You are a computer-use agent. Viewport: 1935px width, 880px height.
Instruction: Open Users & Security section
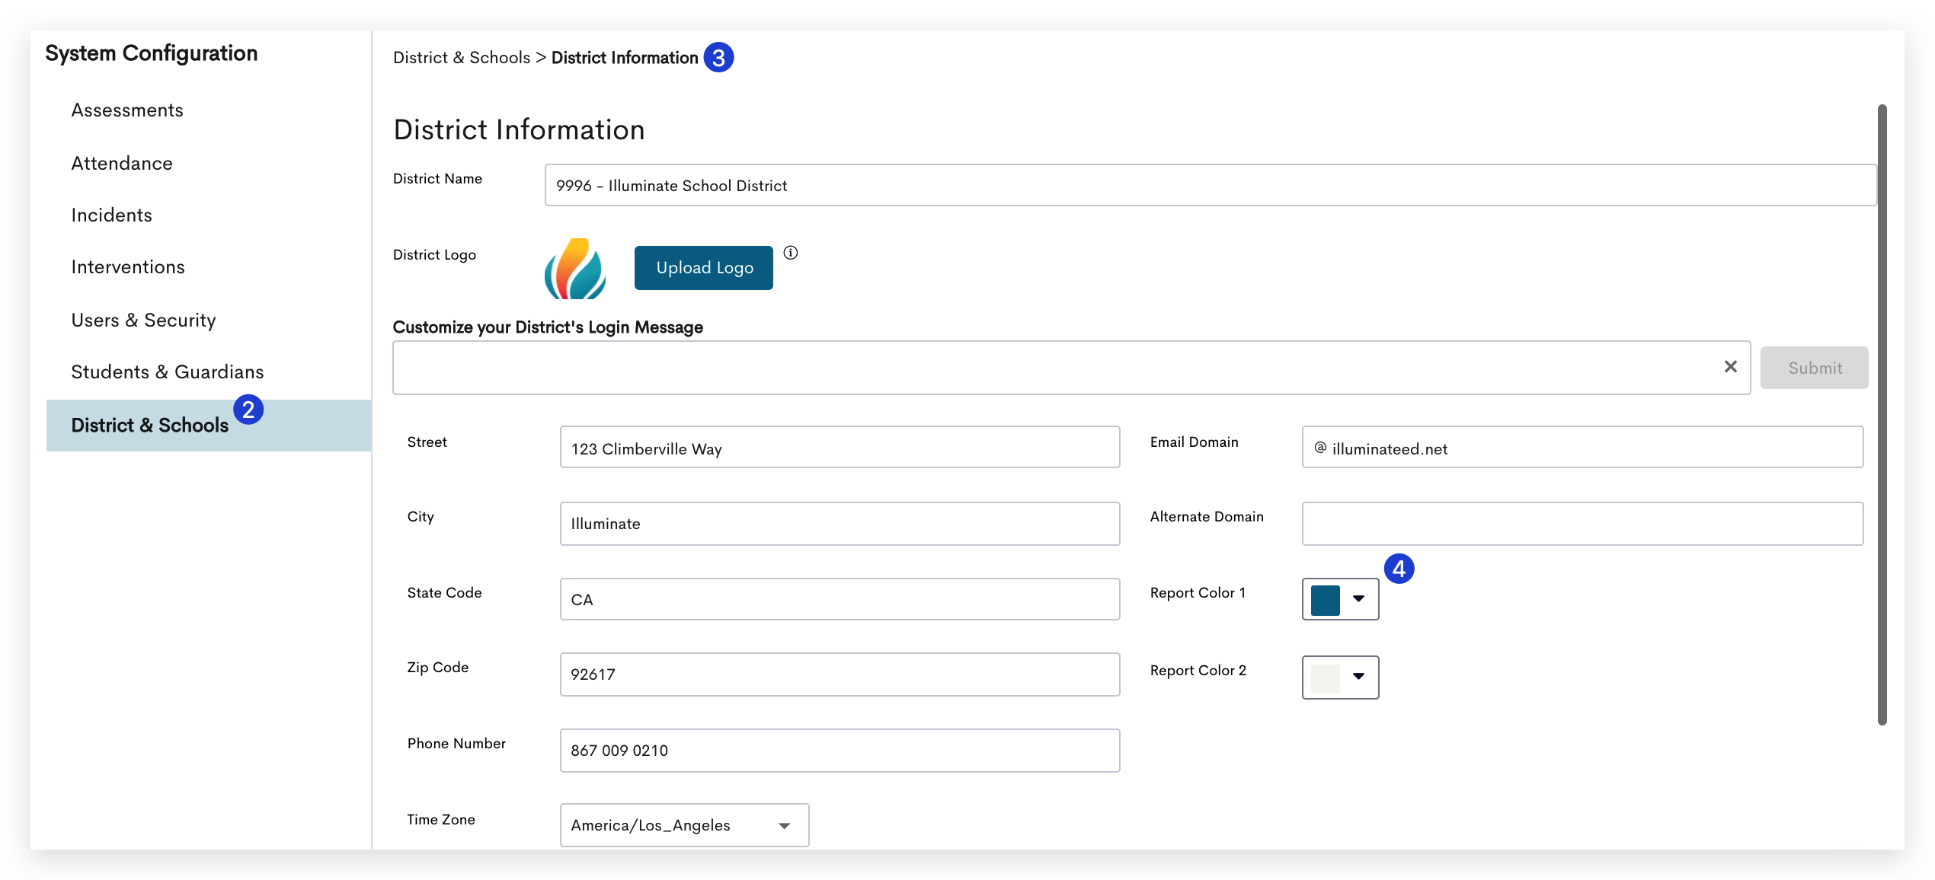point(143,320)
